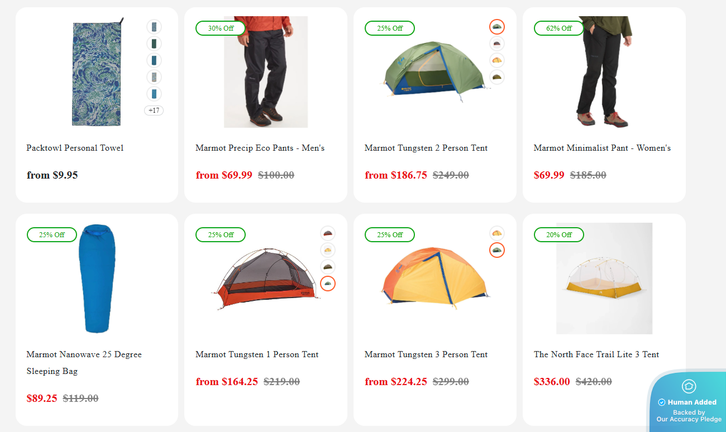Pick highlighted bottom swatch of Tungsten 1 Person Tent
726x432 pixels.
click(x=328, y=284)
